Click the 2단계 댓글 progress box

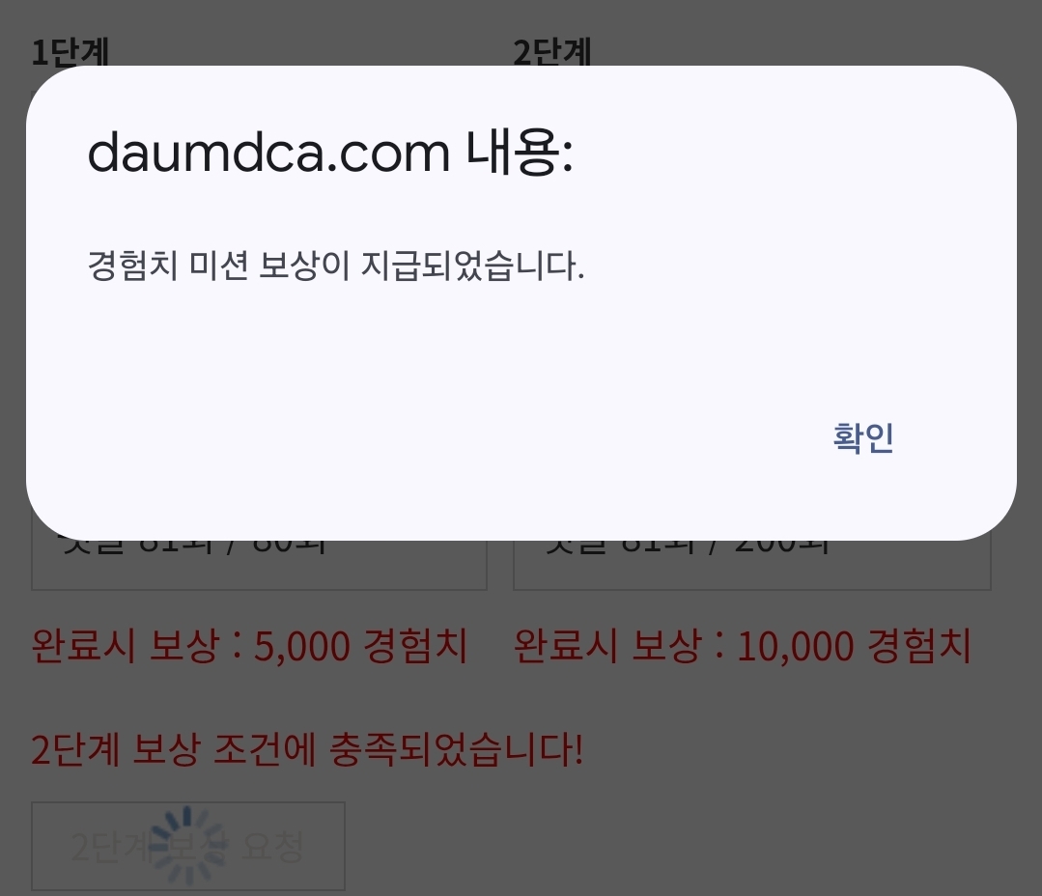[x=752, y=565]
